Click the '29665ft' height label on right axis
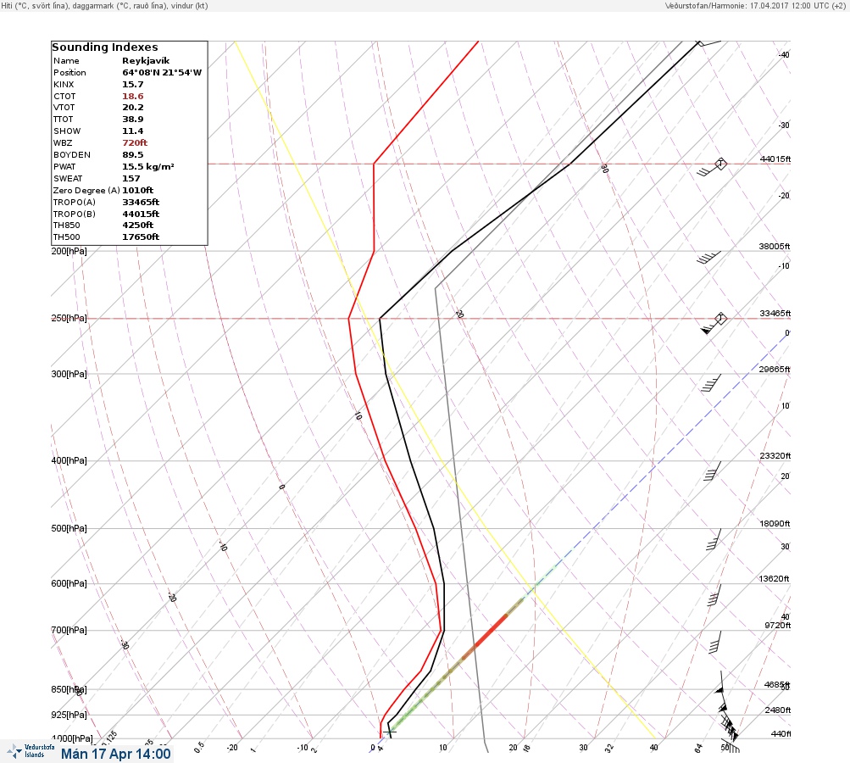The image size is (850, 763). pos(774,370)
